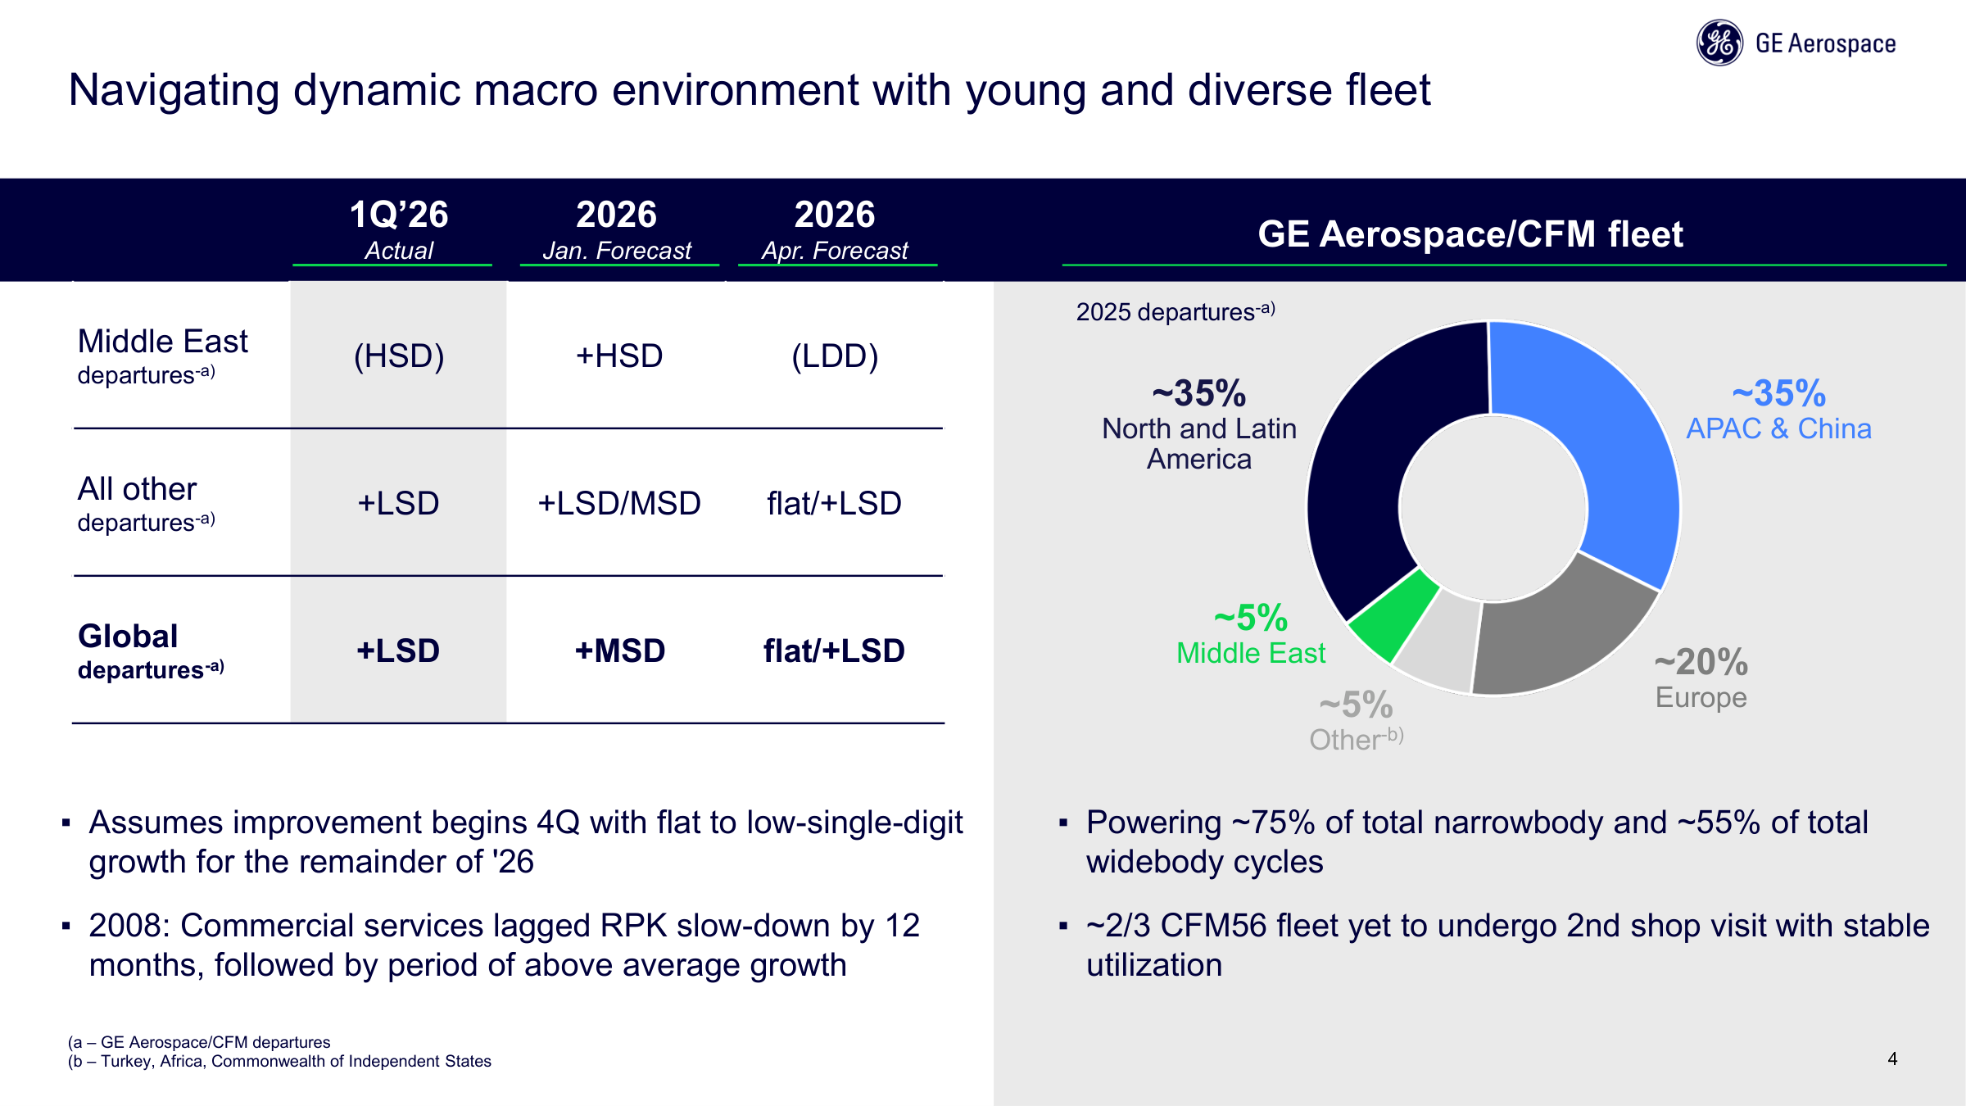Click the GE monogram logo
Viewport: 1966px width, 1106px height.
click(1719, 43)
